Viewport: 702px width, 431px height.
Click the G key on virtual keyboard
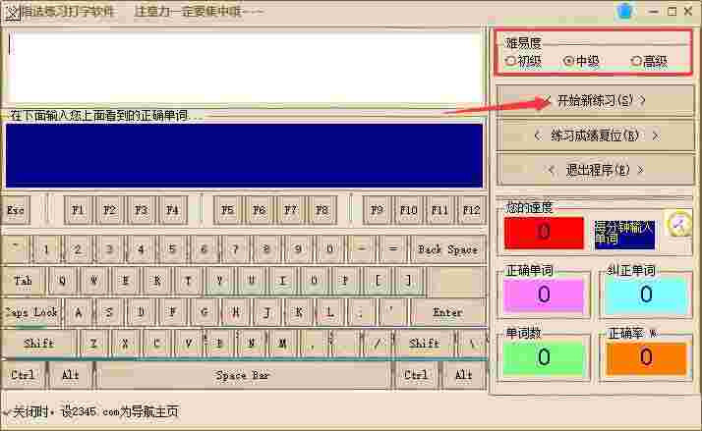click(x=204, y=312)
